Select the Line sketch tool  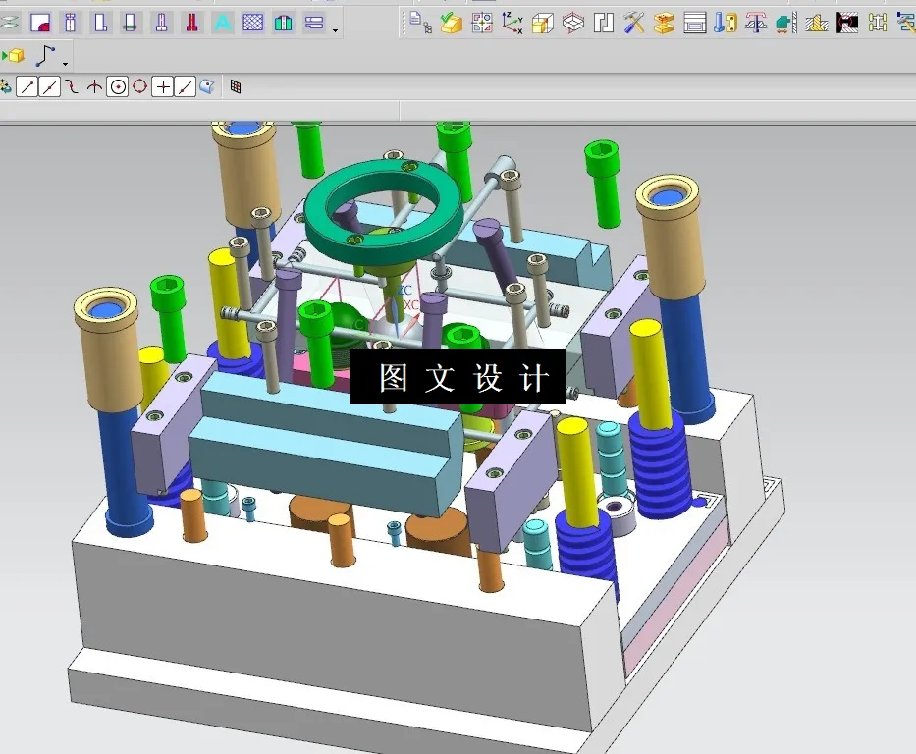tap(27, 86)
